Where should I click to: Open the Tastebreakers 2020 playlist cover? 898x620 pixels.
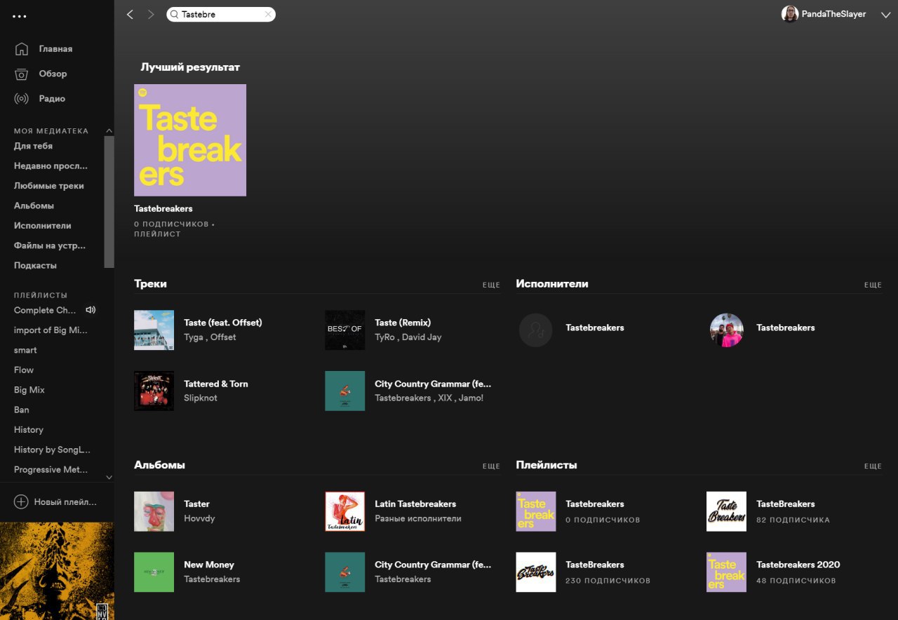(x=727, y=572)
